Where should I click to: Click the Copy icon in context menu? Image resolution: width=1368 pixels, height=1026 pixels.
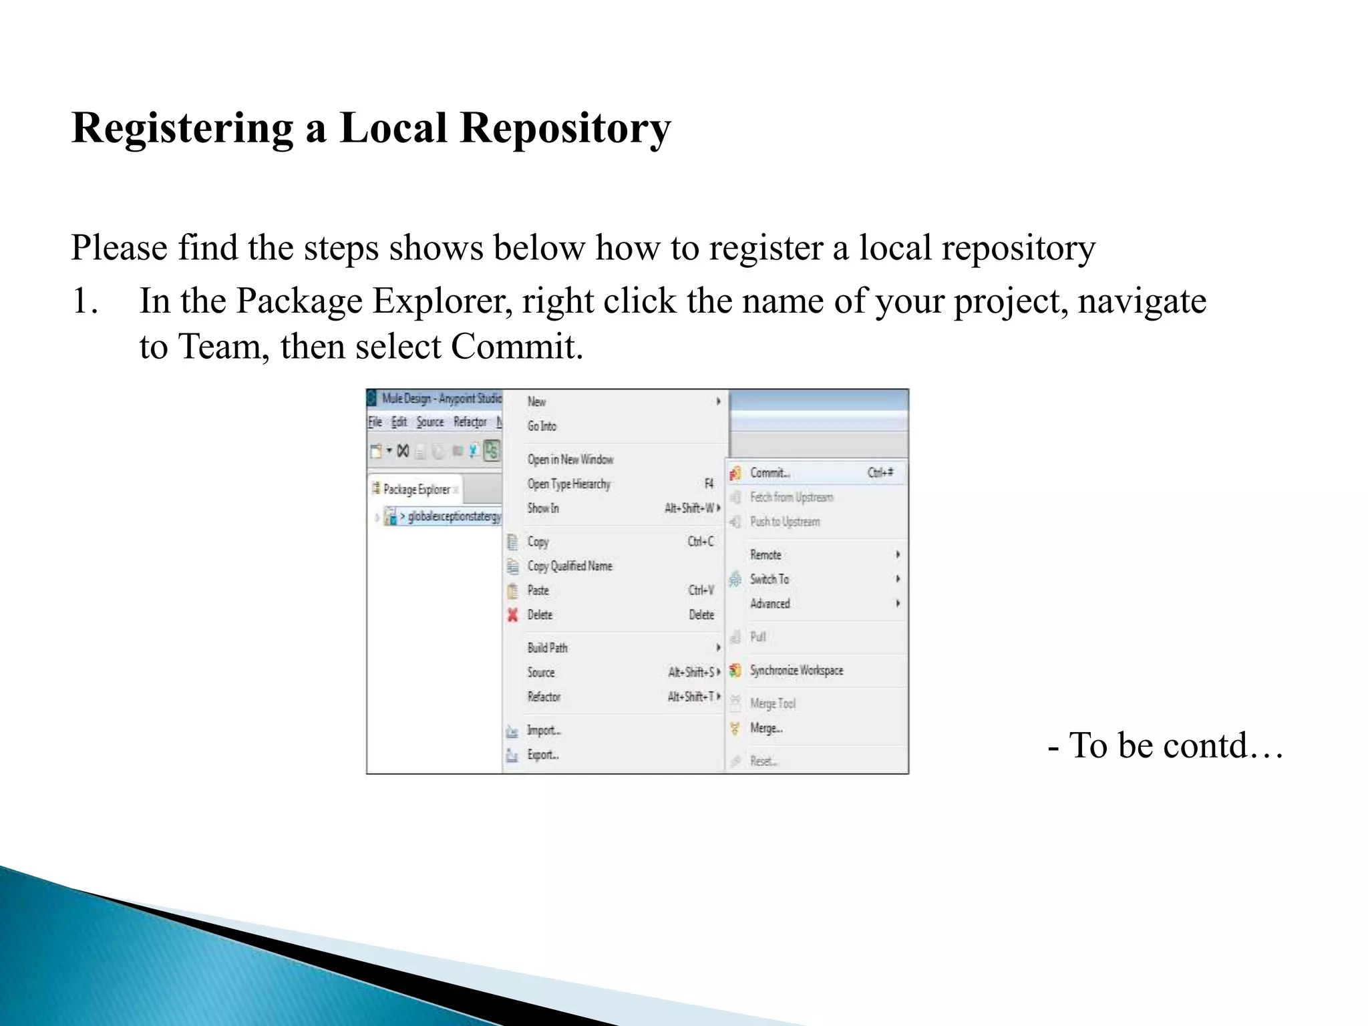[512, 542]
